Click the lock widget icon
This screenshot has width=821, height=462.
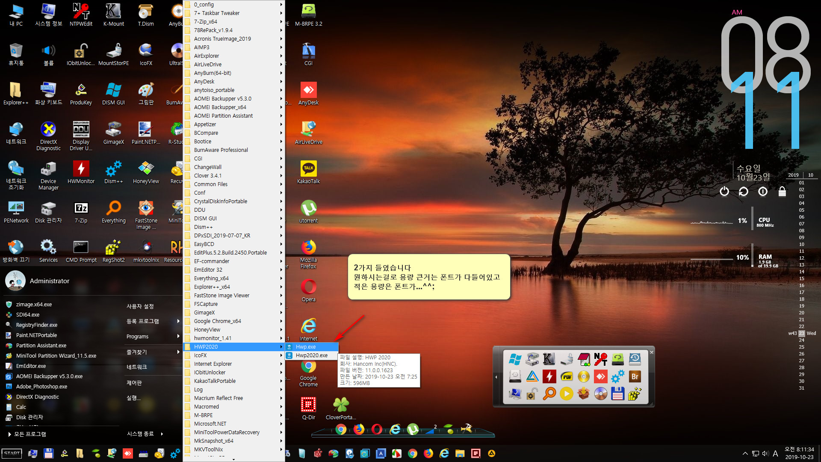[x=782, y=191]
